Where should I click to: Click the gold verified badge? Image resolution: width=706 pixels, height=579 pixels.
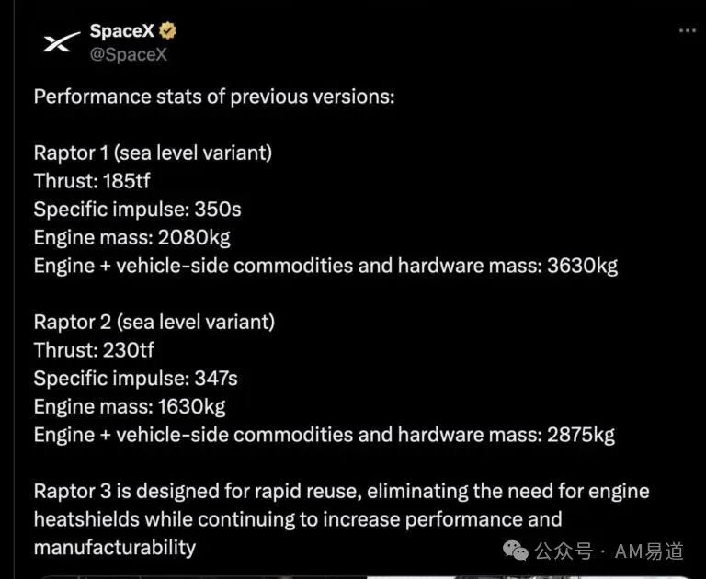pos(168,31)
